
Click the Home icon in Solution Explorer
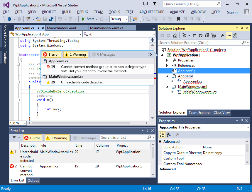[175, 35]
